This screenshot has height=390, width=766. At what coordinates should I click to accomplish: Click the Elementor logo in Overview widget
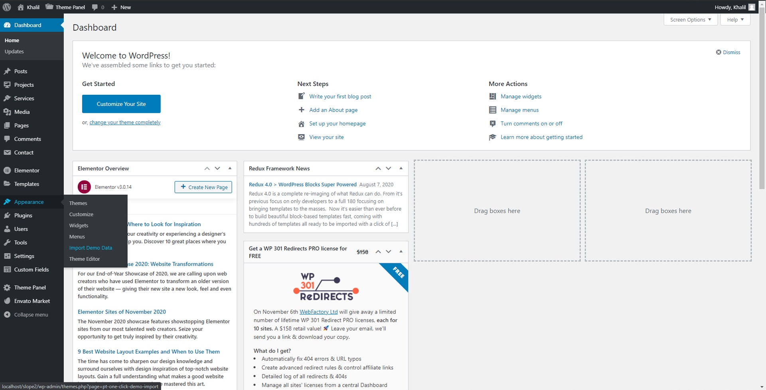(x=84, y=187)
